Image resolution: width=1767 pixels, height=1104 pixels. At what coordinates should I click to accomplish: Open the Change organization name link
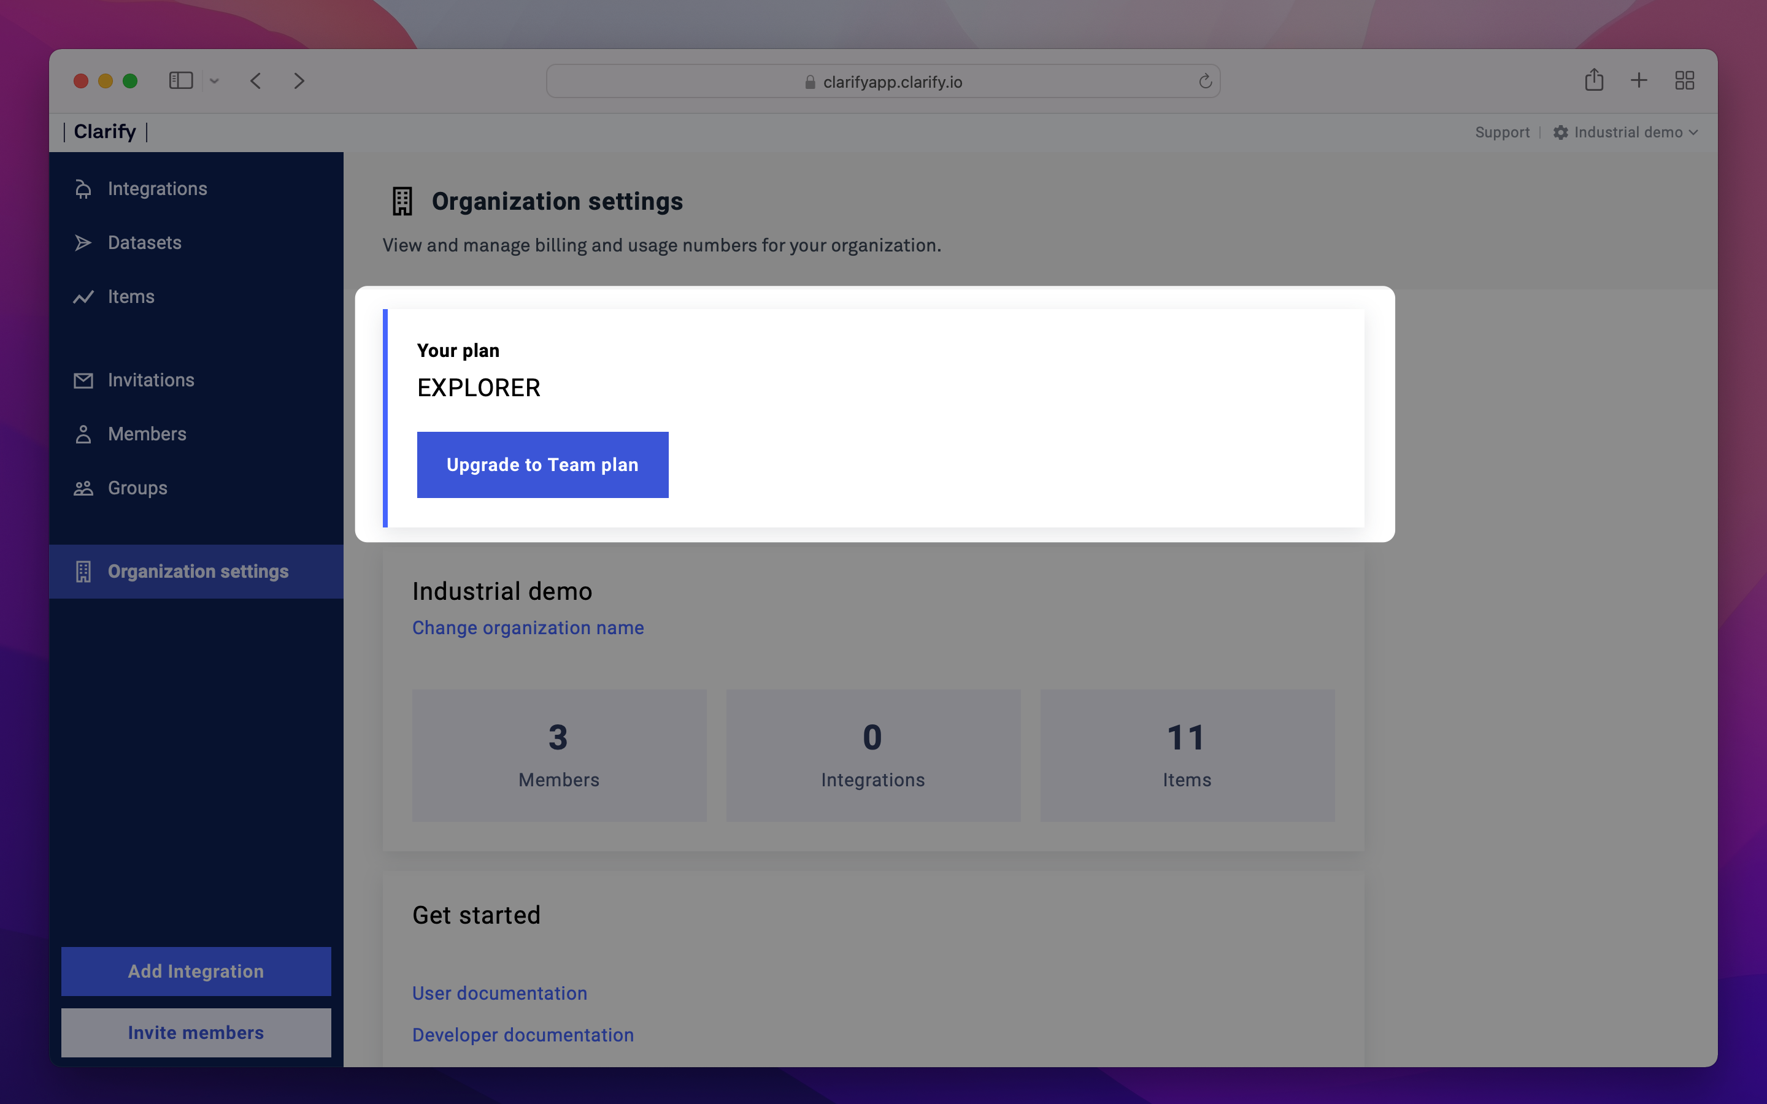pyautogui.click(x=528, y=628)
